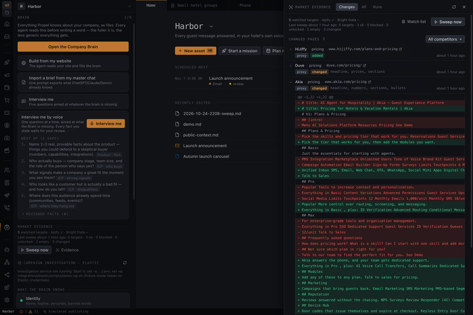This screenshot has height=315, width=473.
Task: Open the outgoing phone call icon
Action: [x=7, y=208]
